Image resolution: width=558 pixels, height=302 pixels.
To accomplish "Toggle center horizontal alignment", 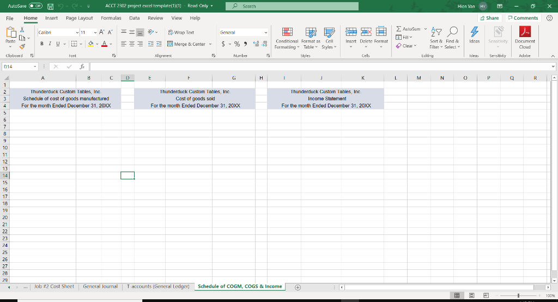I will (132, 44).
